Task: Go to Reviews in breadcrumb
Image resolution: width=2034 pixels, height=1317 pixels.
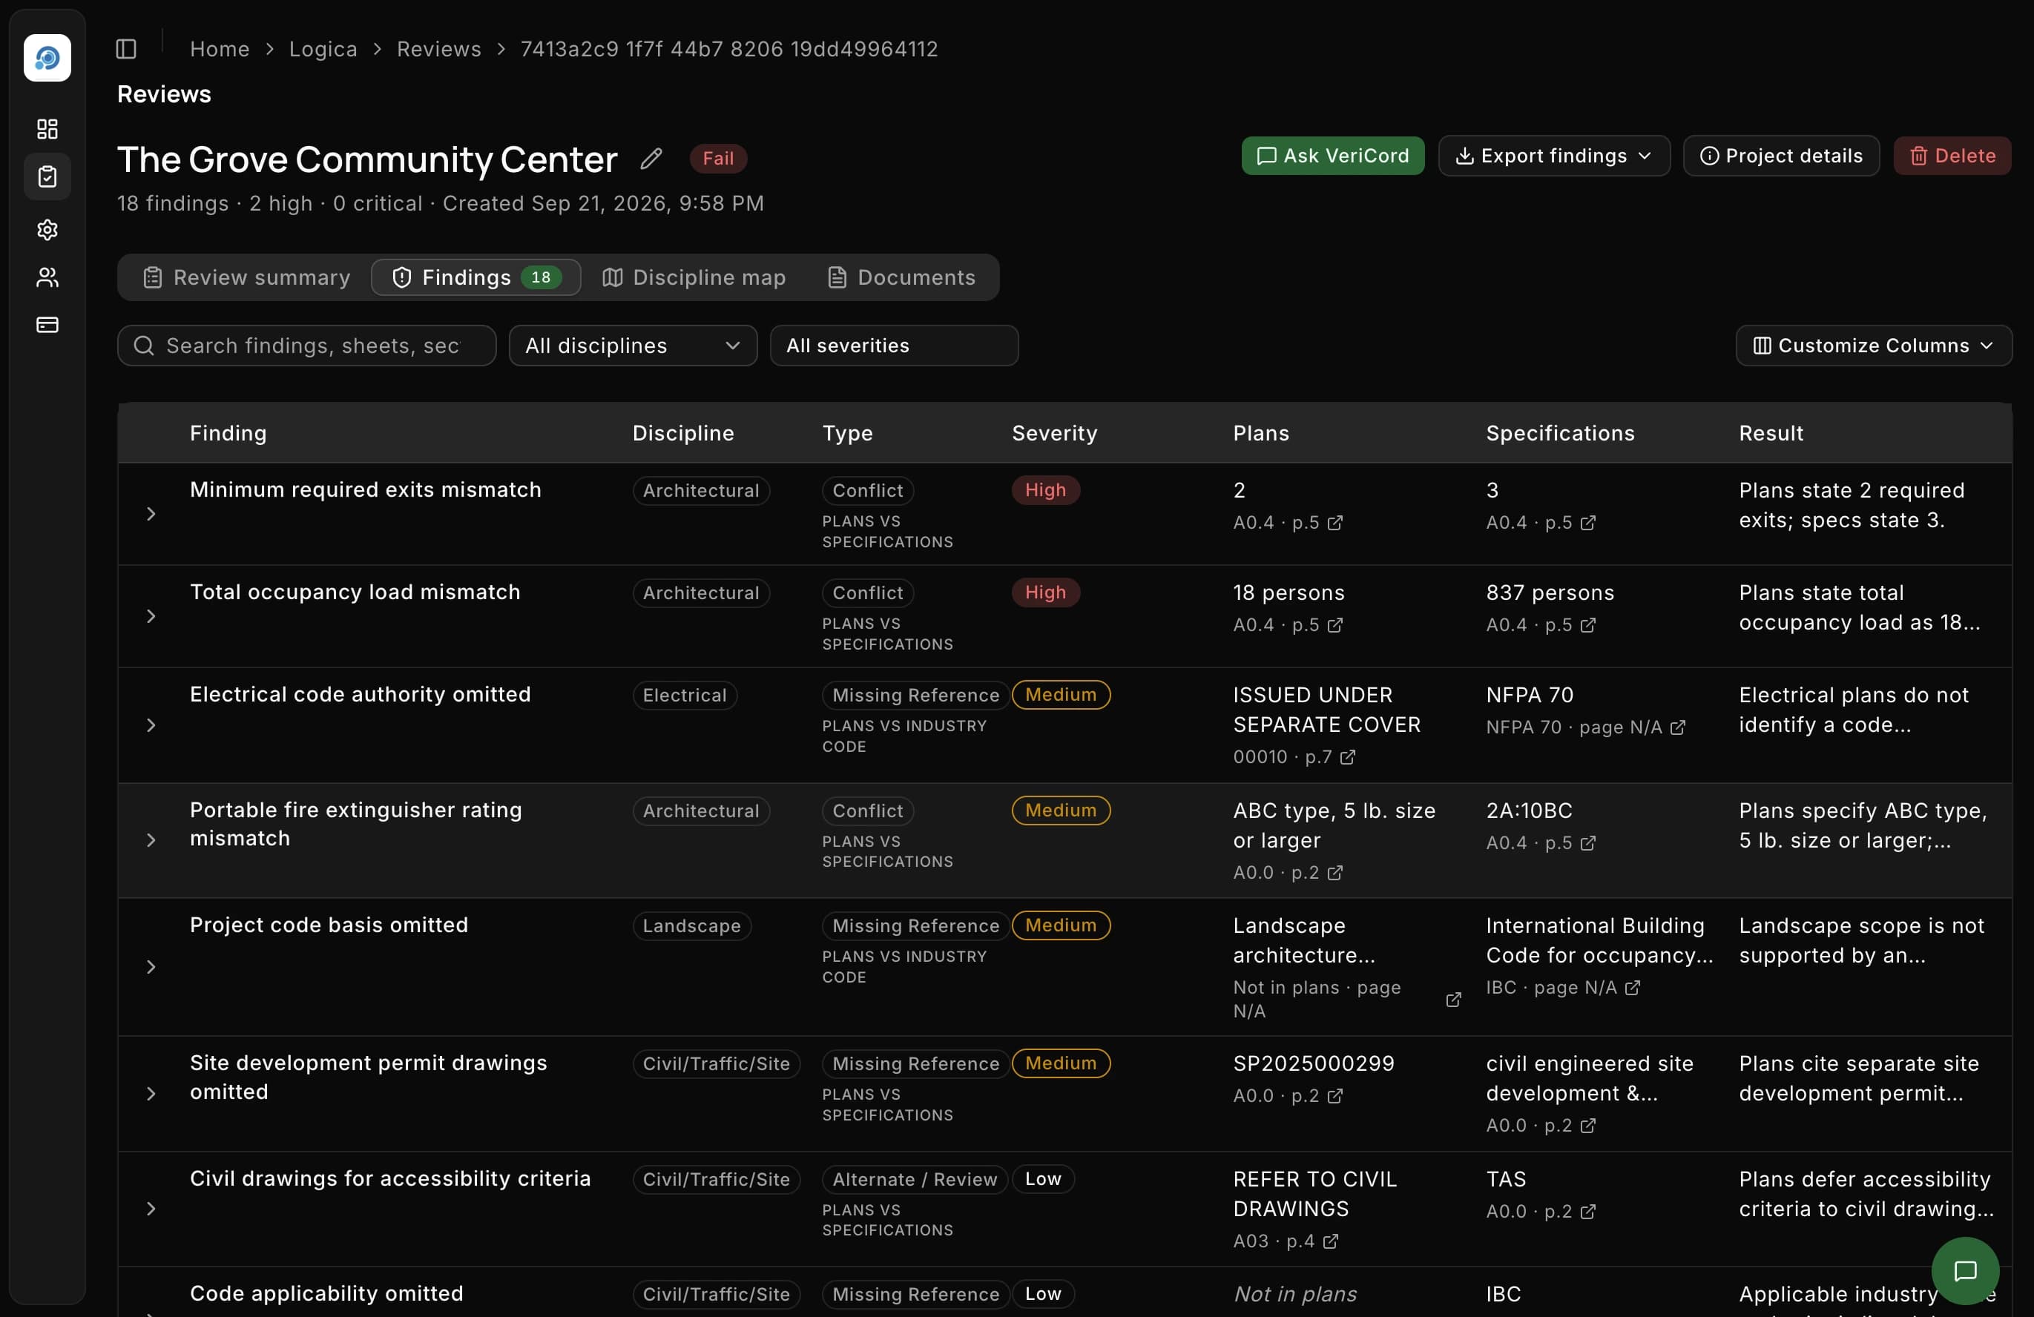Action: [438, 49]
